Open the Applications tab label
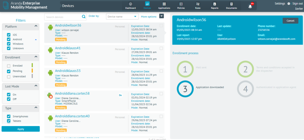The image size is (304, 140). click(164, 8)
